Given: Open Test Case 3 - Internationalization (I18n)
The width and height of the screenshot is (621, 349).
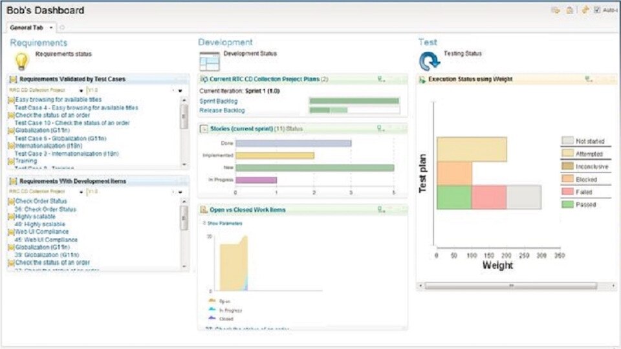Looking at the screenshot, I should (x=67, y=154).
